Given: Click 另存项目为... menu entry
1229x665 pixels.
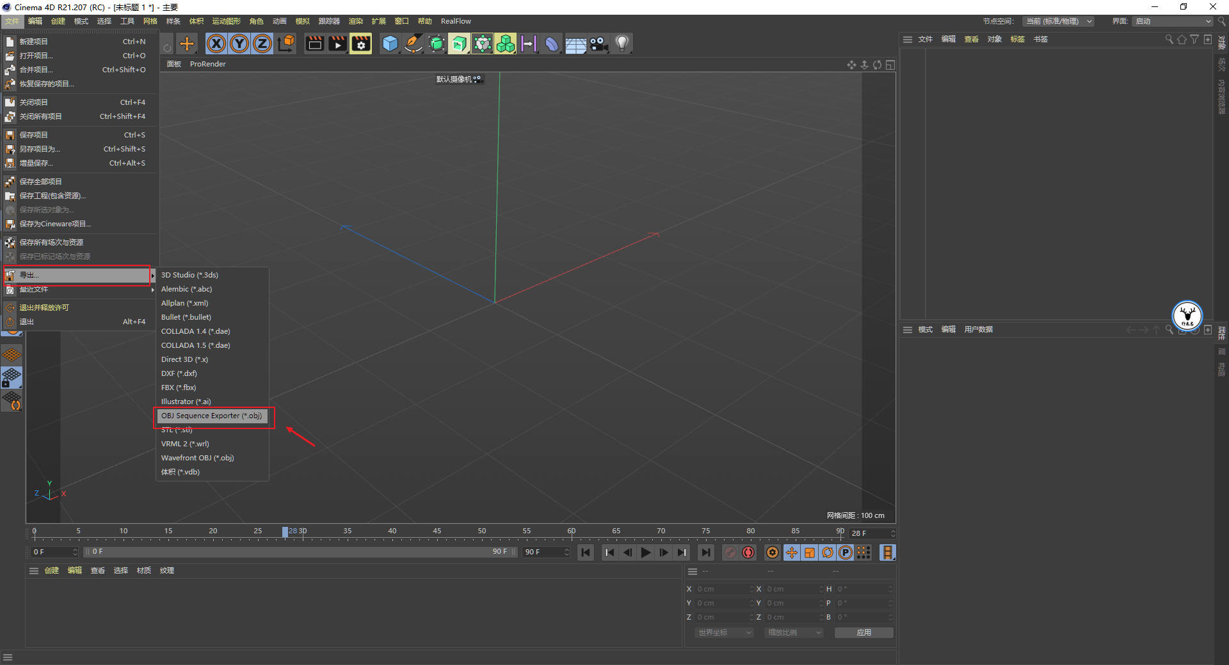Looking at the screenshot, I should (x=79, y=149).
